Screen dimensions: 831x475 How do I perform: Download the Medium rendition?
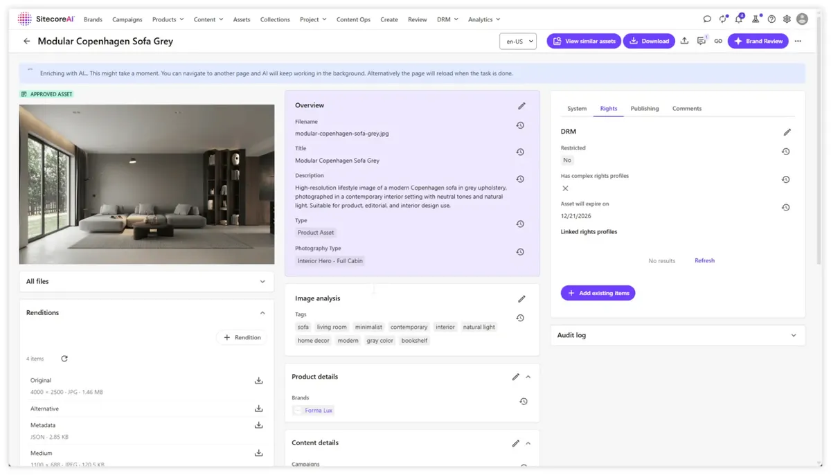[x=258, y=454]
